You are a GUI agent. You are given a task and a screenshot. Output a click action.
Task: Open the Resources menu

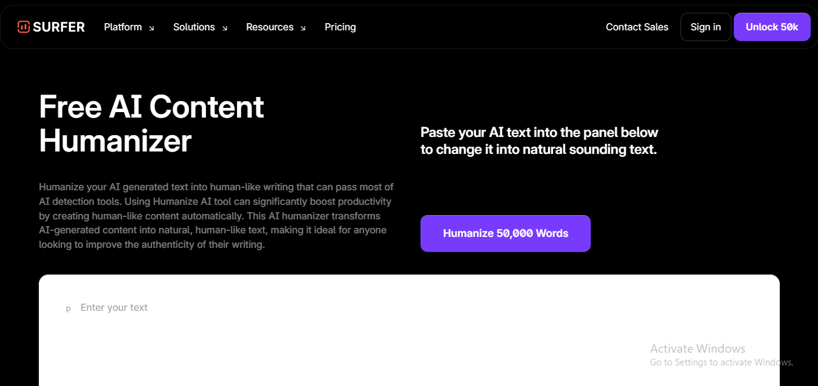coord(270,27)
